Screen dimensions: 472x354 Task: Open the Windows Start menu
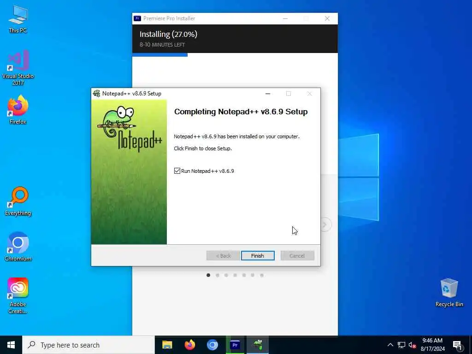[11, 345]
